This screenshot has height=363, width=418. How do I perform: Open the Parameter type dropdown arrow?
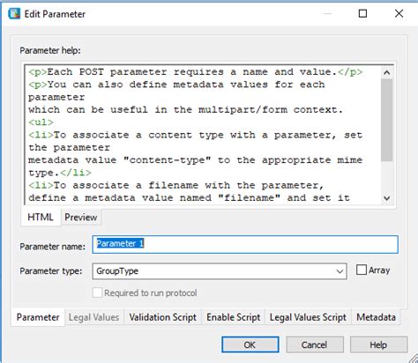tap(340, 271)
